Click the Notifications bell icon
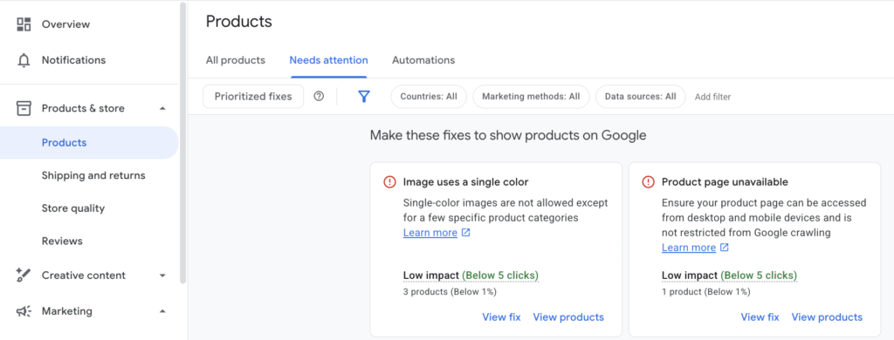The height and width of the screenshot is (340, 894). (24, 60)
